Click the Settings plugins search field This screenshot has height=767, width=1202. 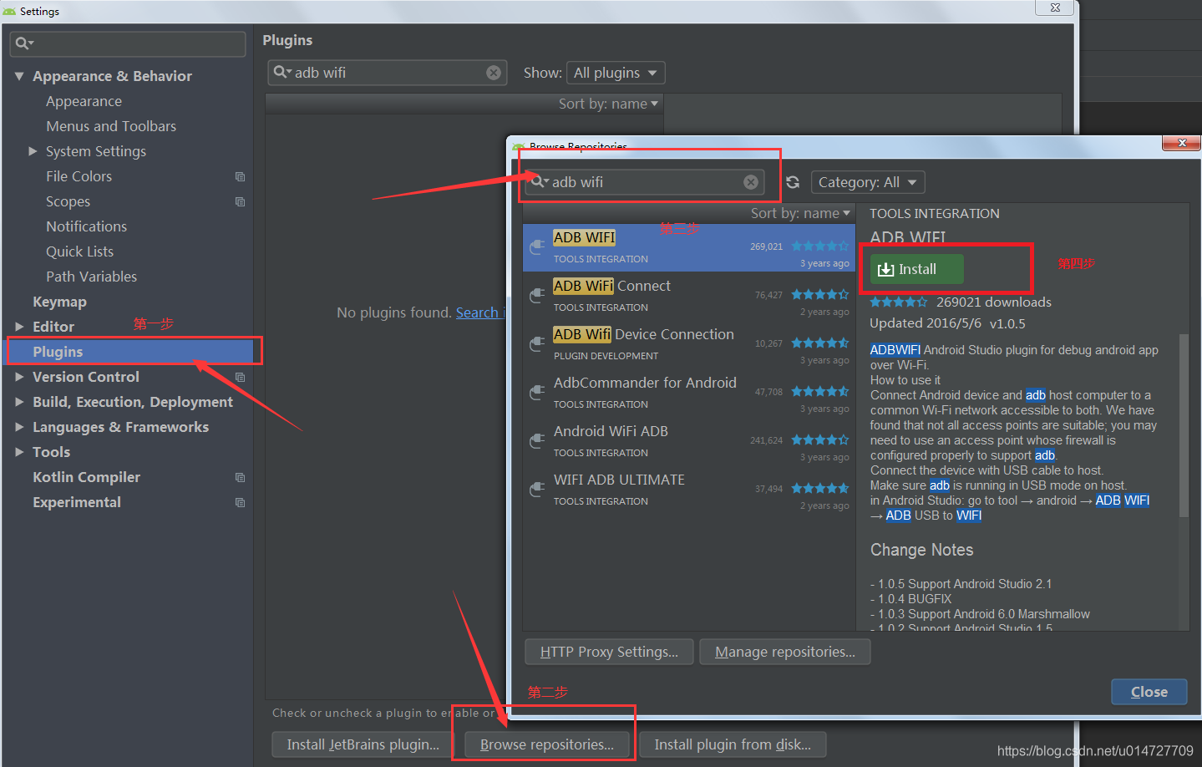387,73
